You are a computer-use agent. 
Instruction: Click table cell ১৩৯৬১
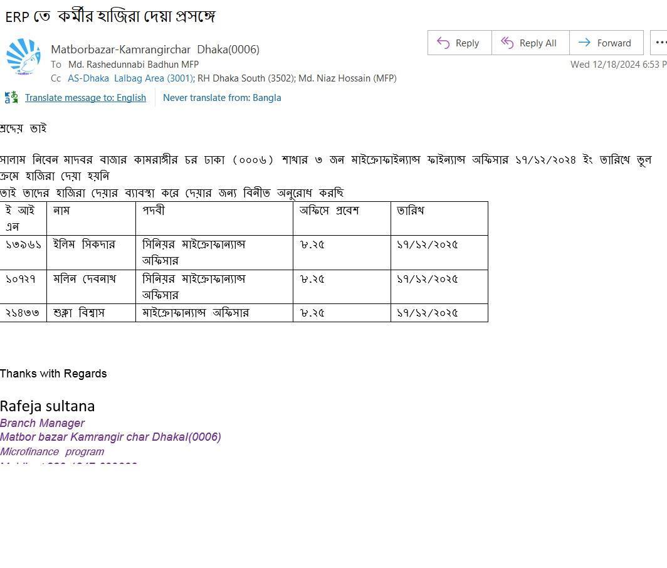point(23,253)
